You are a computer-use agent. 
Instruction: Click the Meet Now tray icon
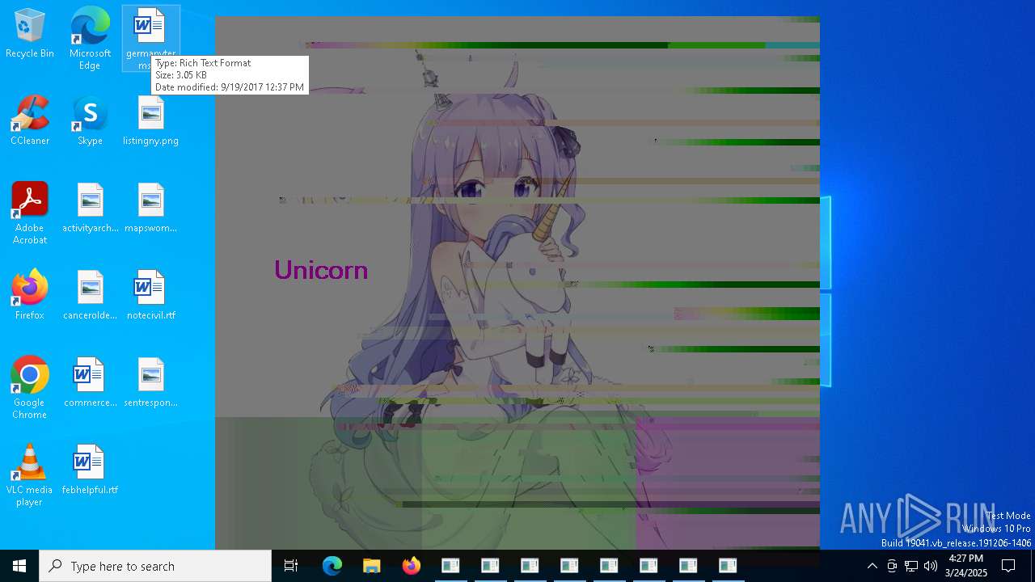892,566
